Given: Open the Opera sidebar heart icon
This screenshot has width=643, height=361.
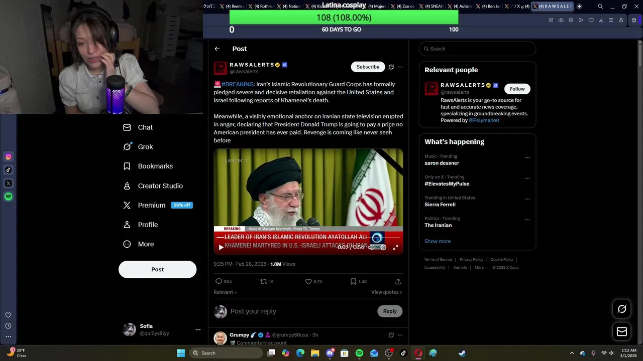Looking at the screenshot, I should pyautogui.click(x=8, y=315).
